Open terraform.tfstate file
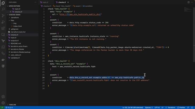Screen dimensions: 195x109 17,49
